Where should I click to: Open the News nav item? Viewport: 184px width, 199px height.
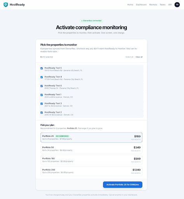(163, 5)
